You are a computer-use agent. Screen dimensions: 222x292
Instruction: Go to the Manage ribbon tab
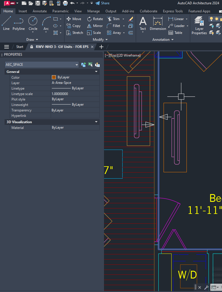click(93, 11)
